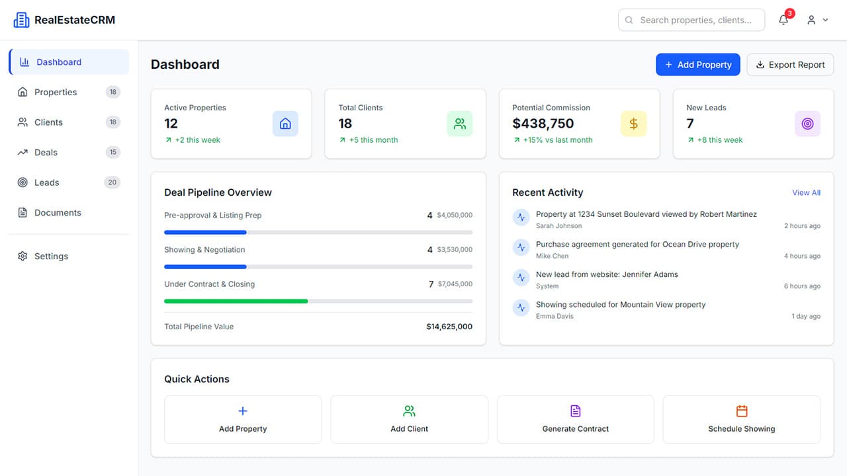Expand the user account dropdown chevron
The width and height of the screenshot is (847, 476).
[825, 20]
